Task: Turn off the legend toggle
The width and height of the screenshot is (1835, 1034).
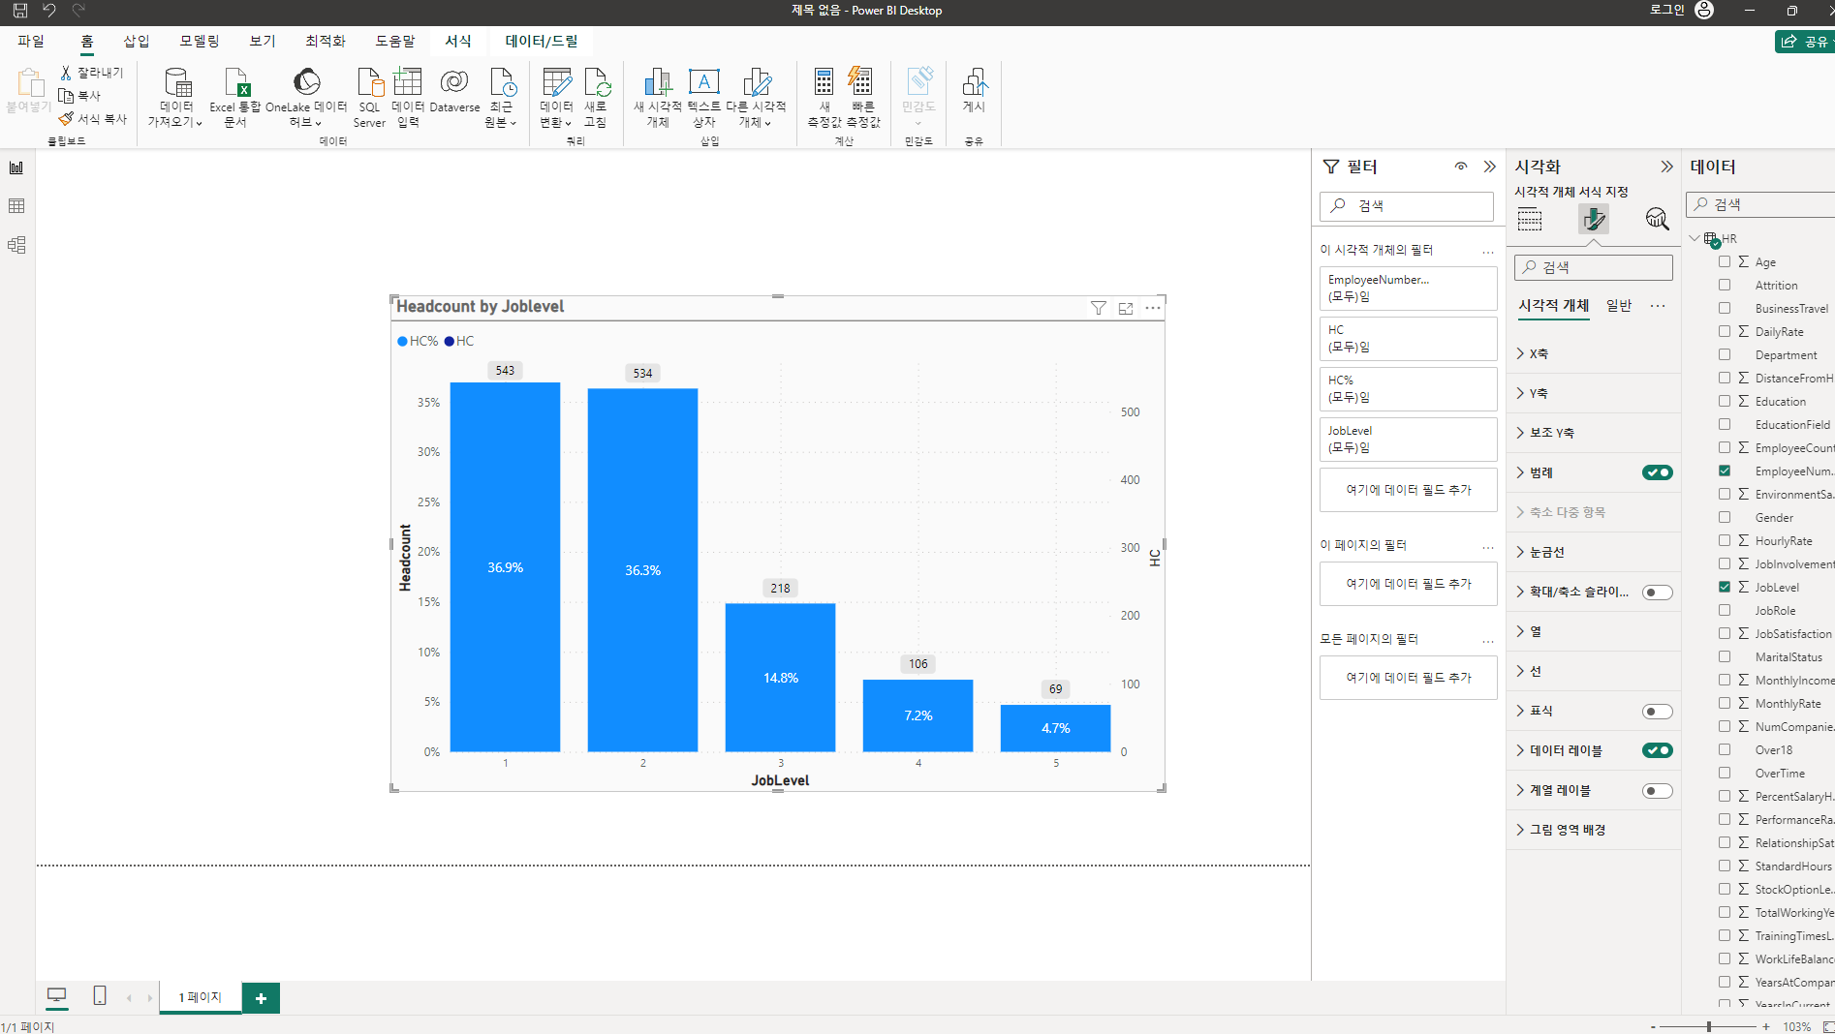Action: [1657, 472]
